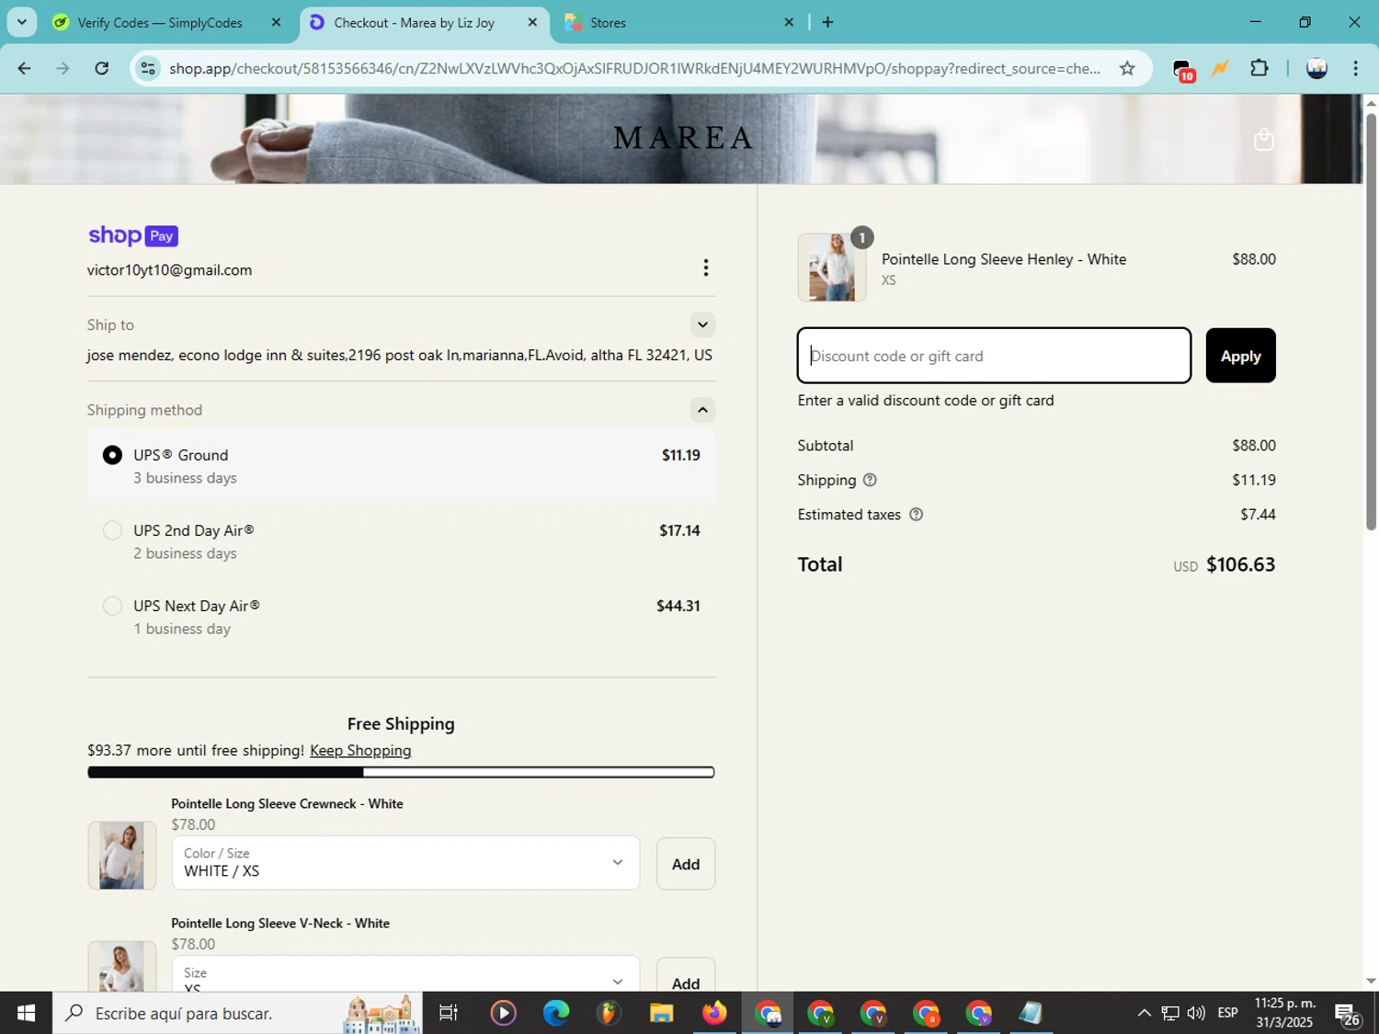Open Chrome three-dot menu

tap(1355, 68)
